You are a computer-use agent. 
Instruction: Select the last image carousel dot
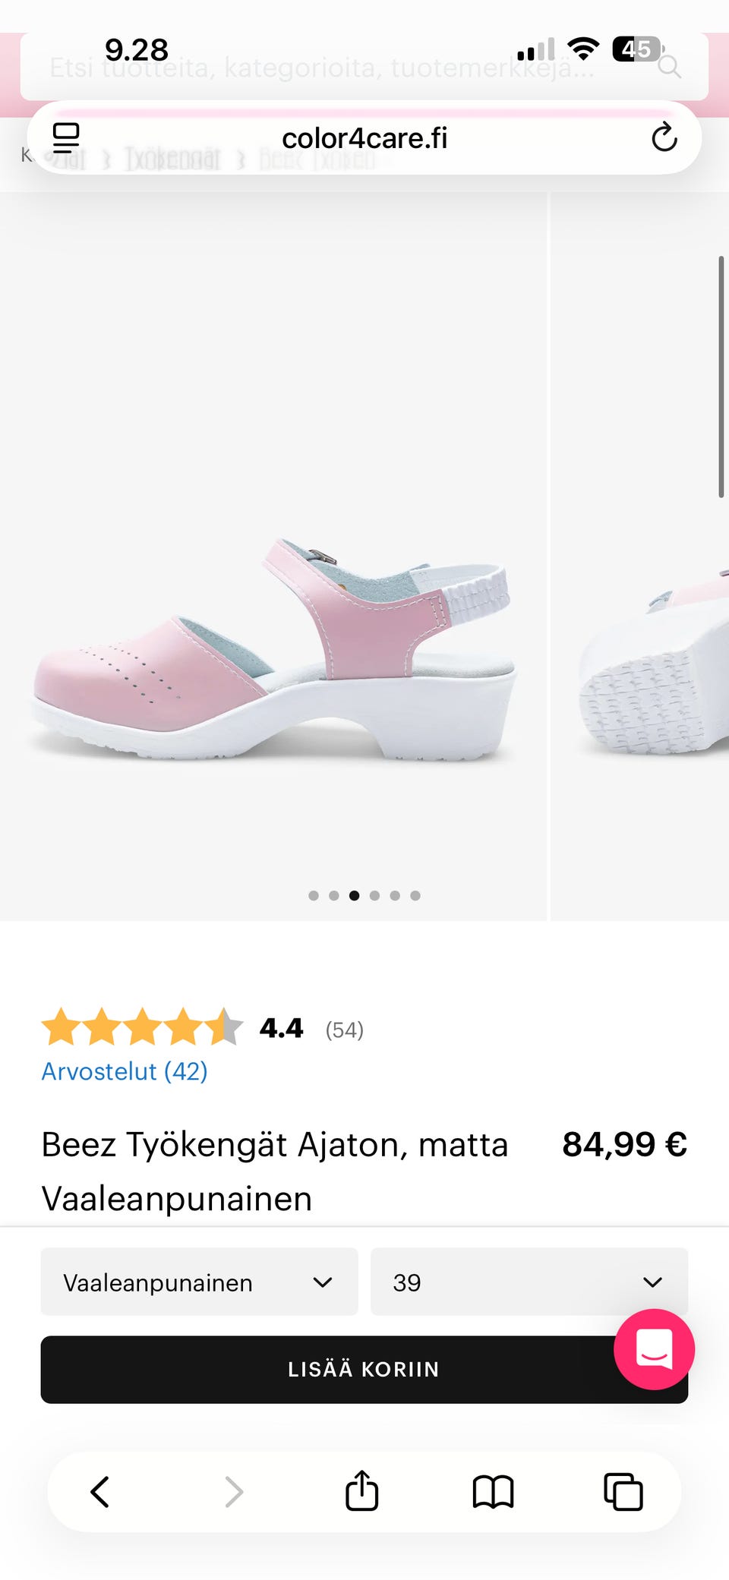(415, 896)
